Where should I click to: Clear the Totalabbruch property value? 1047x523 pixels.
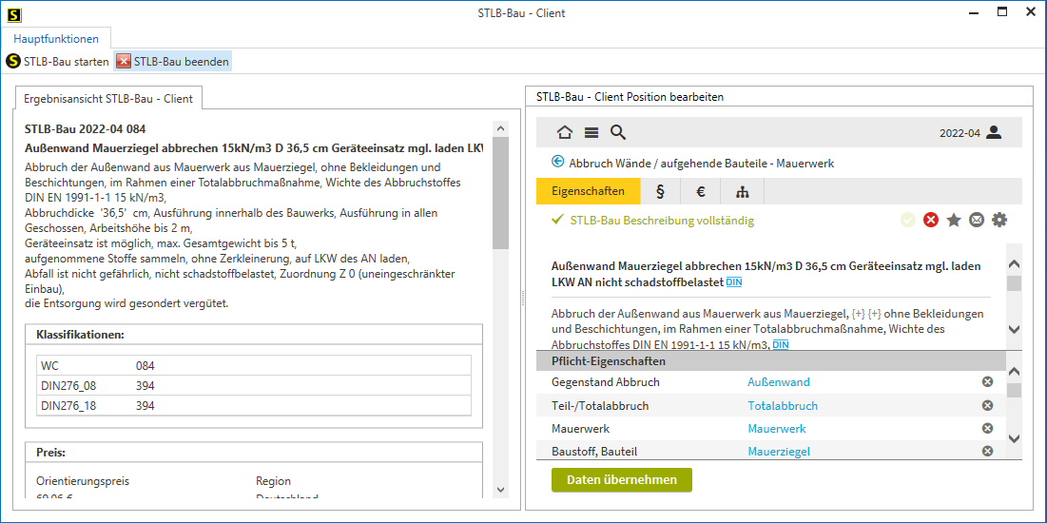tap(987, 405)
